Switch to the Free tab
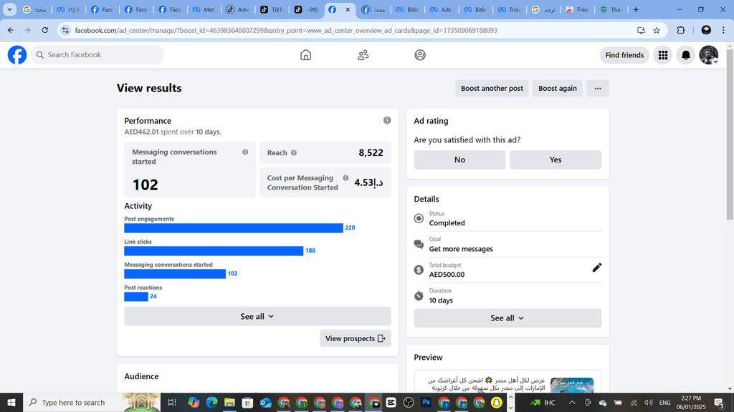Screen dimensions: 734x412 pyautogui.click(x=577, y=9)
